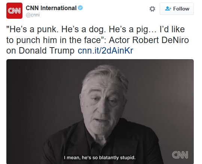Open the gear settings menu icon
This screenshot has width=202, height=164.
[152, 9]
